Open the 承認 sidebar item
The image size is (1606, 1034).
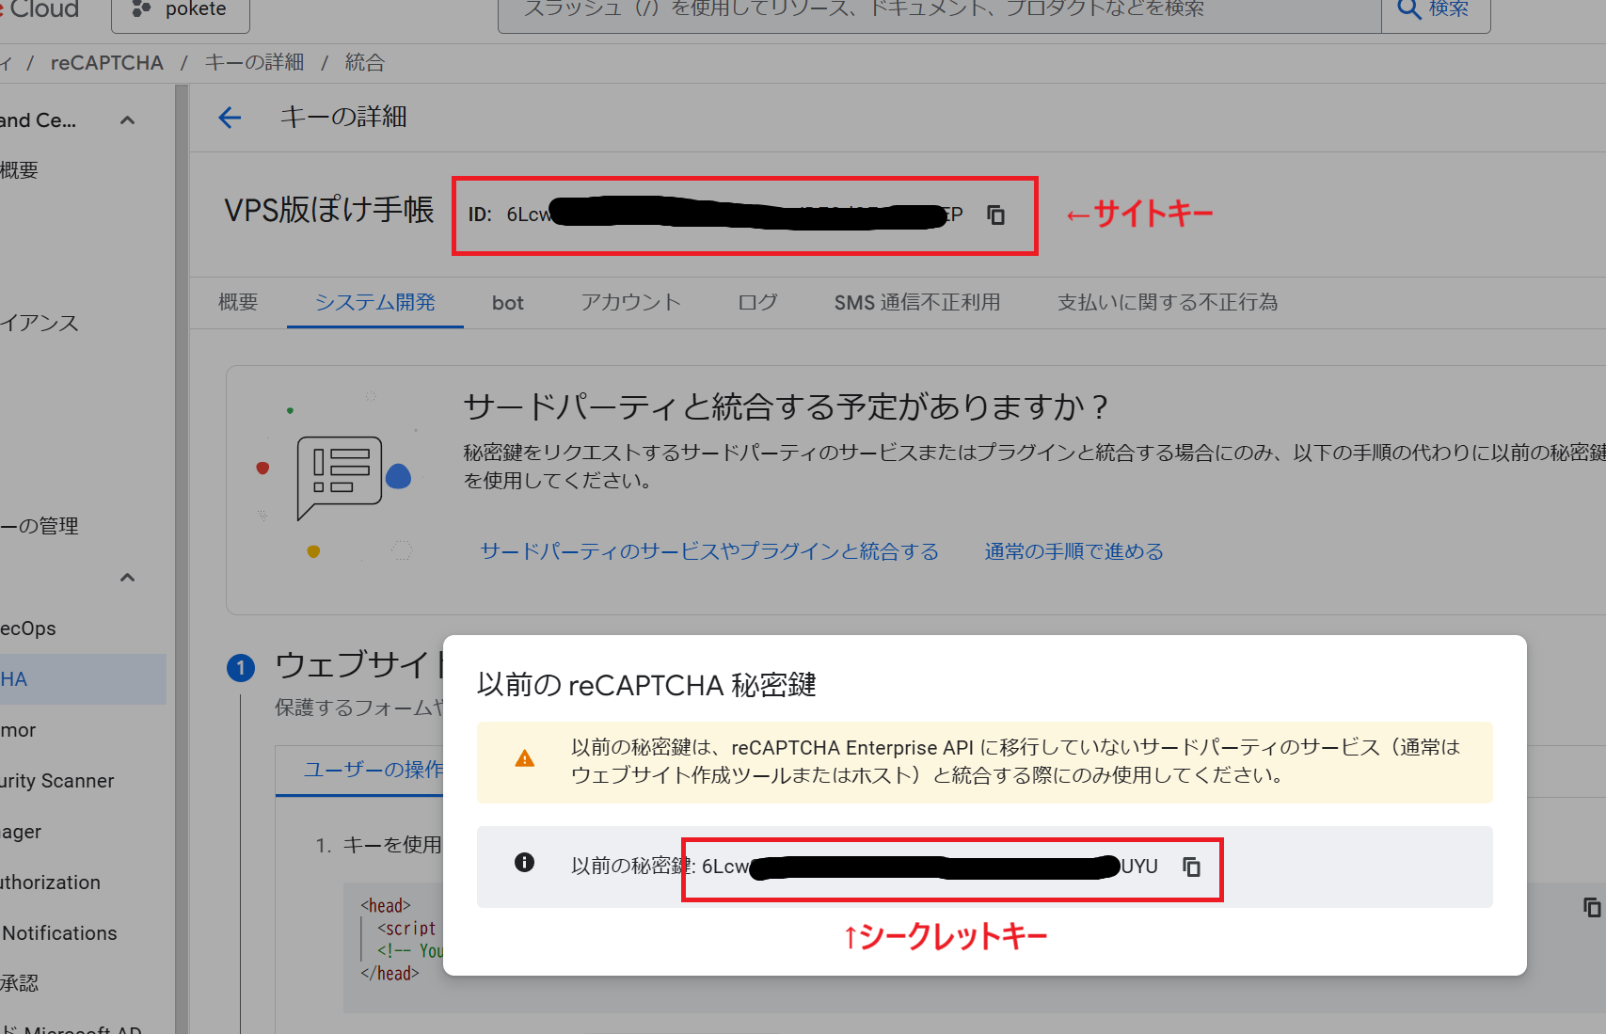(20, 983)
